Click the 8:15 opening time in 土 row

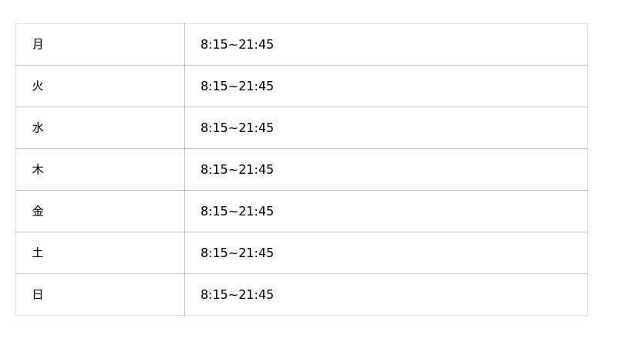point(214,253)
